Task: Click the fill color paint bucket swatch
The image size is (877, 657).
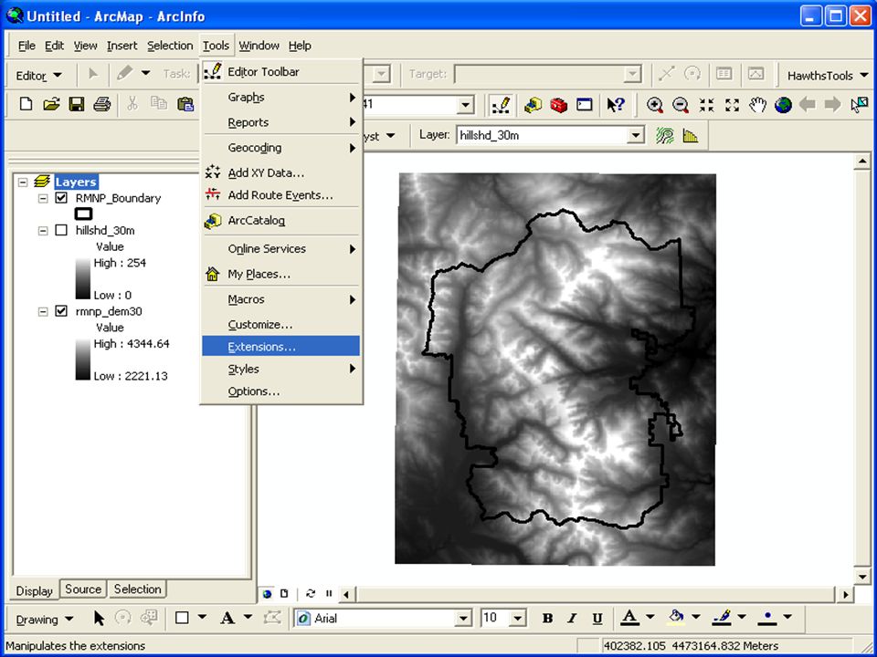Action: click(676, 618)
